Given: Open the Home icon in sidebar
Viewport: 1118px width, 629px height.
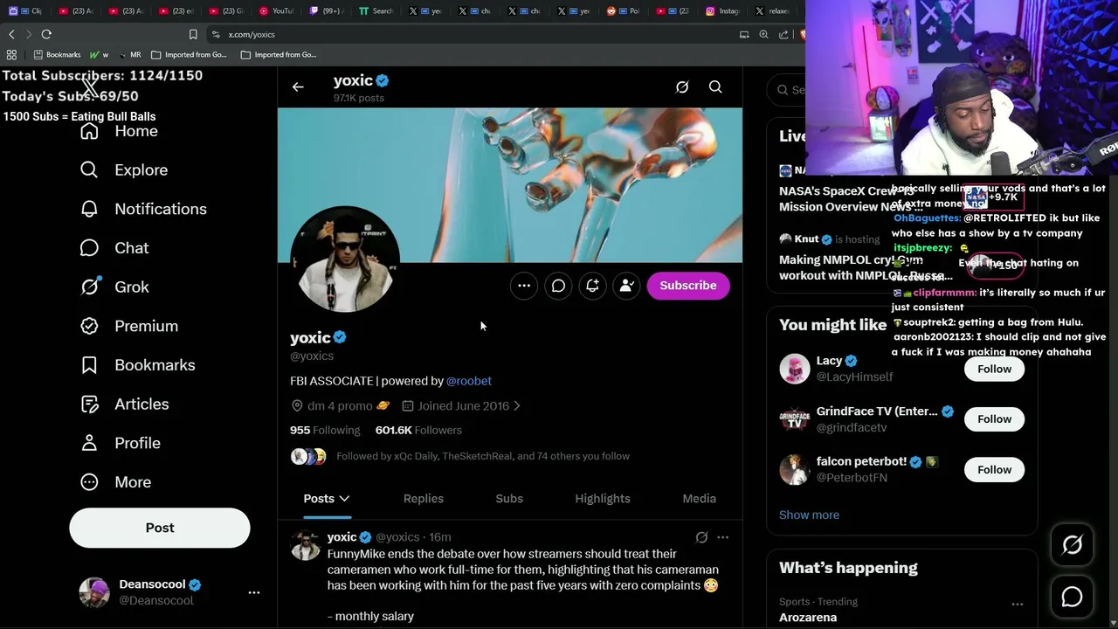Looking at the screenshot, I should click(89, 131).
